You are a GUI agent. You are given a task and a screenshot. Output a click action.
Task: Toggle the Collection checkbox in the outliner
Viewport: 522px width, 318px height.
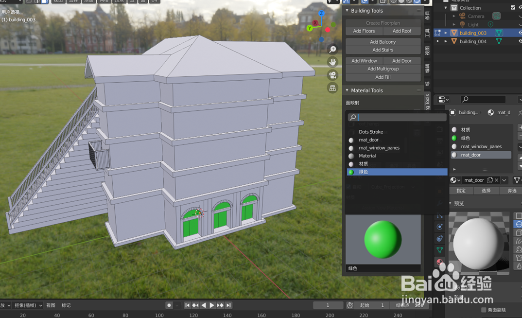tap(513, 7)
